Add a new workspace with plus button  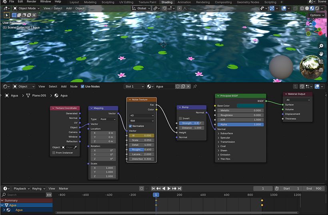click(282, 2)
